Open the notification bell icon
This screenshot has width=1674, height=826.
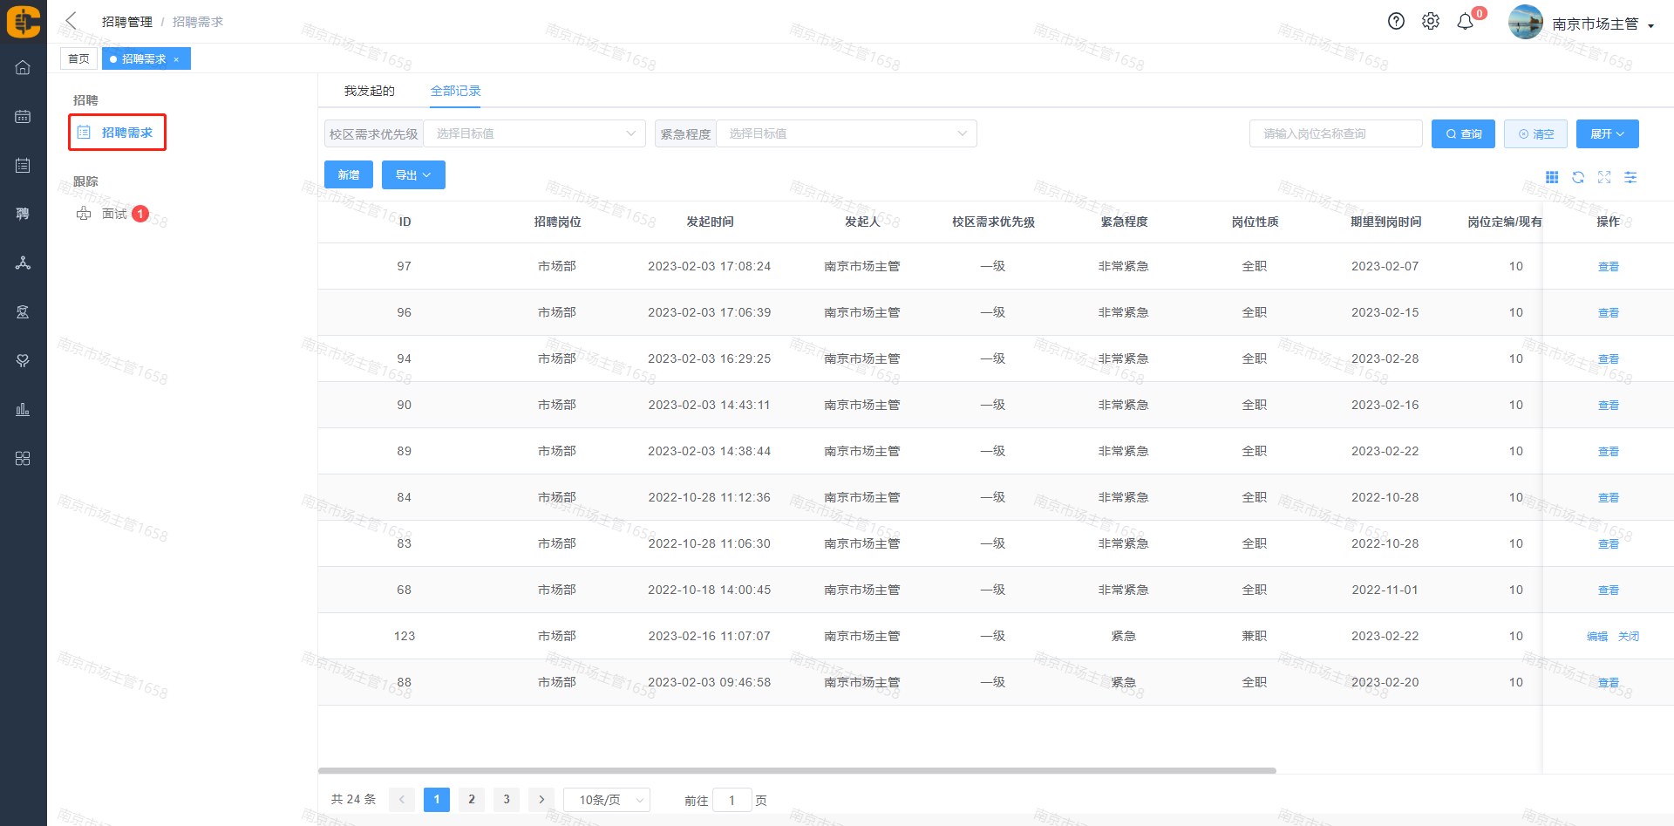(1466, 22)
